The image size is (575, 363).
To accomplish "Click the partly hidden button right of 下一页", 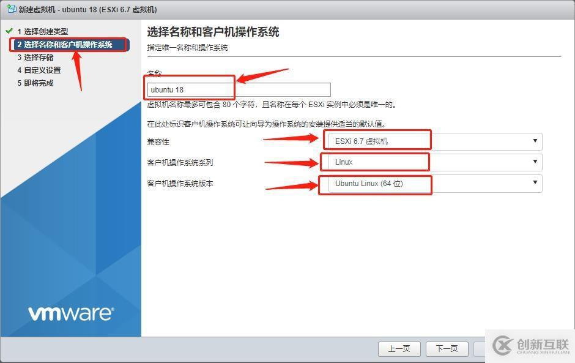I will pyautogui.click(x=480, y=349).
